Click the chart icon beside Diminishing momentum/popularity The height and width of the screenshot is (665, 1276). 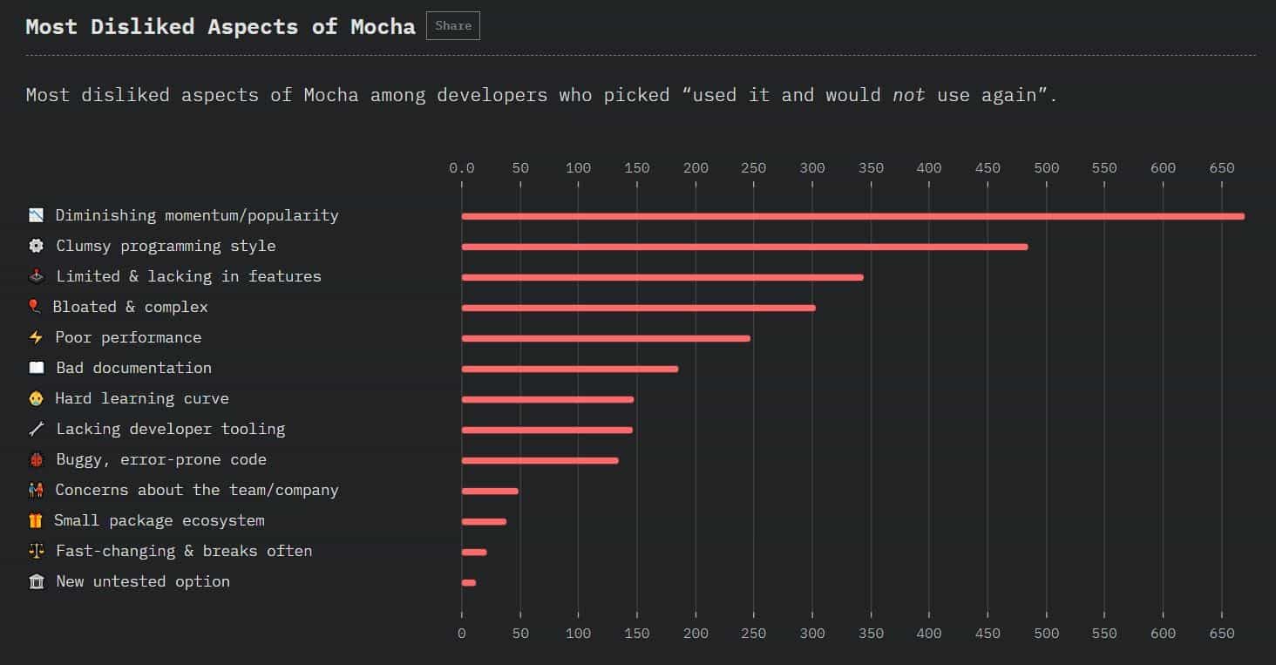pos(36,215)
